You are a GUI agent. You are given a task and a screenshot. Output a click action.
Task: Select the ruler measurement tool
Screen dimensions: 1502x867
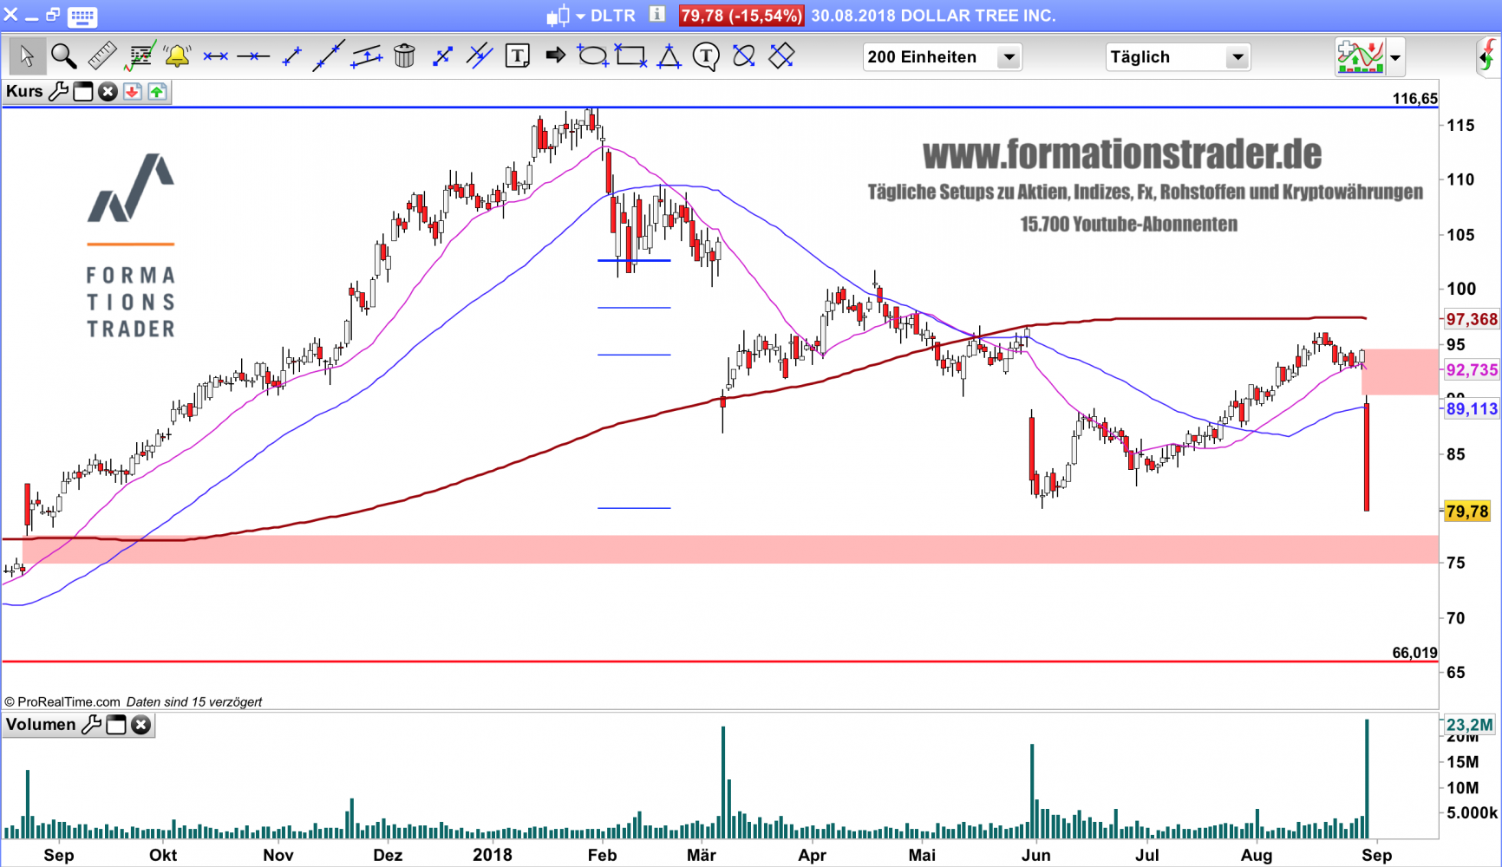pos(101,56)
